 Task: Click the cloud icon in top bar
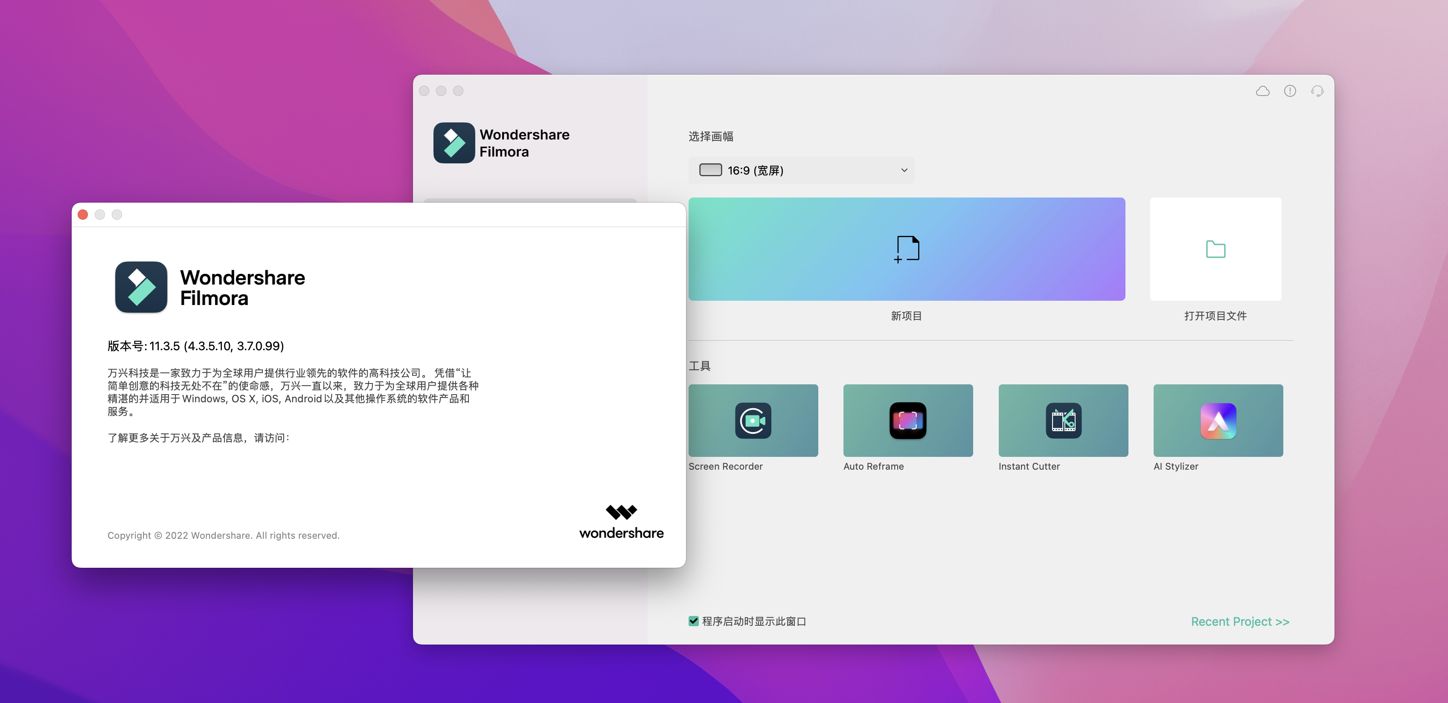click(x=1262, y=91)
